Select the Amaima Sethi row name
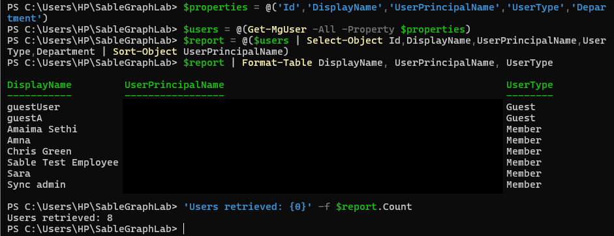 point(42,129)
